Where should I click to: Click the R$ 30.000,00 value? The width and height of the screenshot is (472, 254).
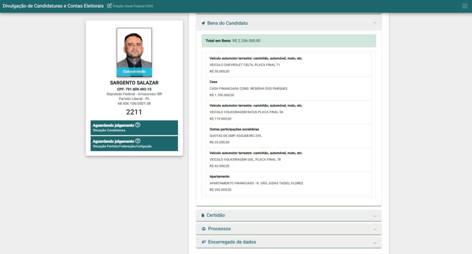pos(219,71)
